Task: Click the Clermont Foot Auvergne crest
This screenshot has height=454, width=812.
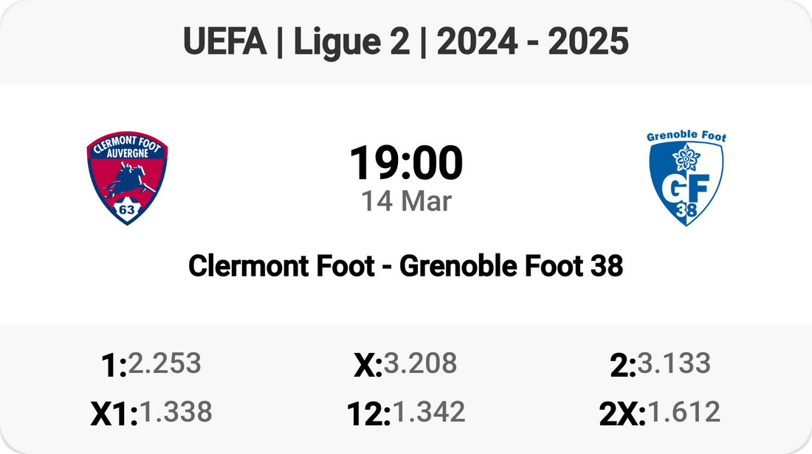Action: [x=127, y=178]
